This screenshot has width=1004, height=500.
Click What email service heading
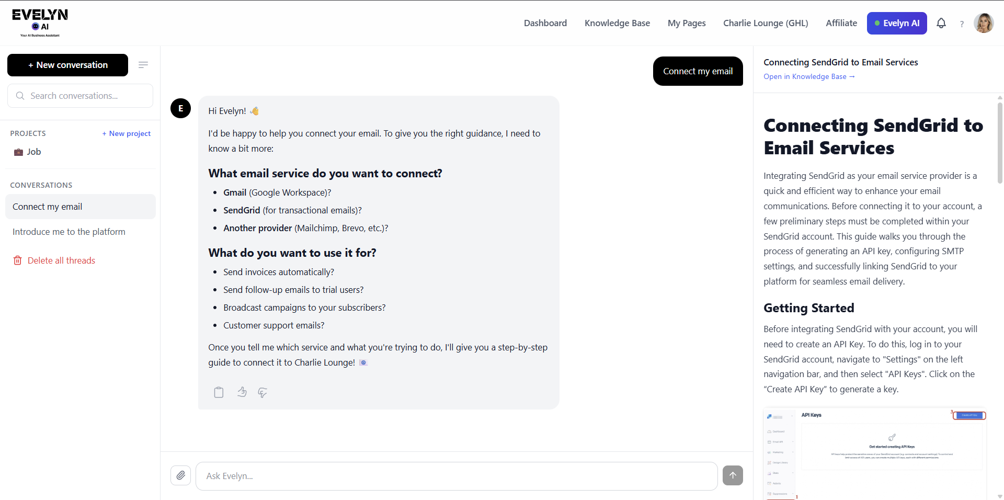[x=325, y=173]
